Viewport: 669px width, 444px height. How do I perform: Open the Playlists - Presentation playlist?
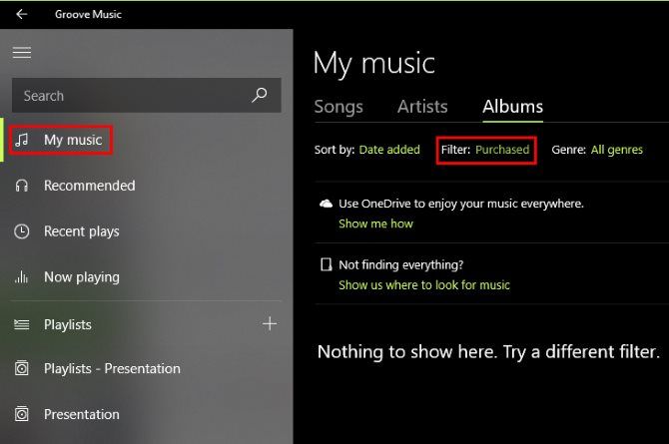click(x=112, y=368)
